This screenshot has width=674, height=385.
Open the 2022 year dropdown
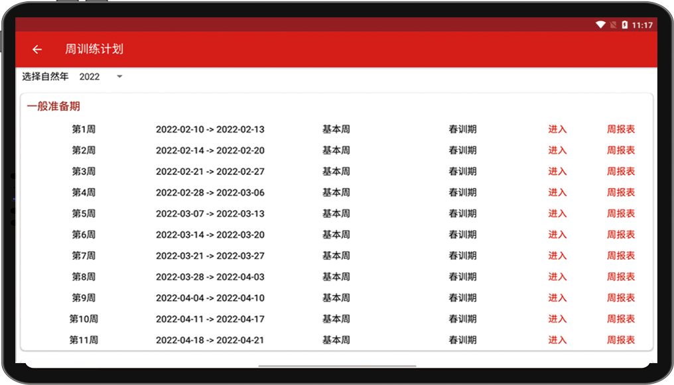(x=101, y=77)
